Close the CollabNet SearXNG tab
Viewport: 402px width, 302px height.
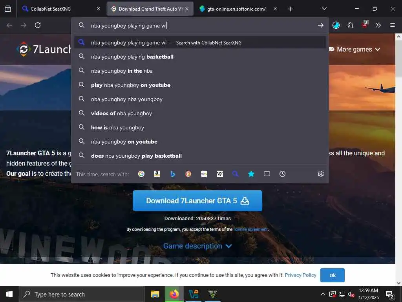(x=99, y=9)
